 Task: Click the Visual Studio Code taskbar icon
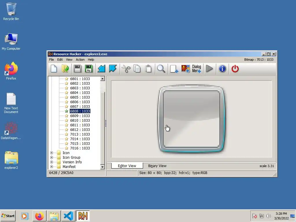coord(68,216)
